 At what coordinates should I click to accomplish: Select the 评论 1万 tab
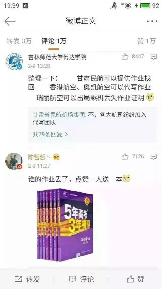coord(54,41)
